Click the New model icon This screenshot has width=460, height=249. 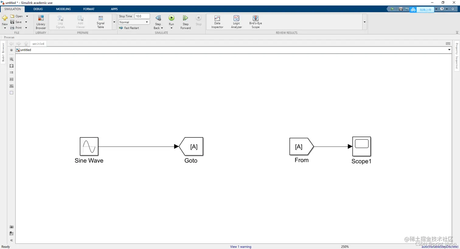coord(5,18)
